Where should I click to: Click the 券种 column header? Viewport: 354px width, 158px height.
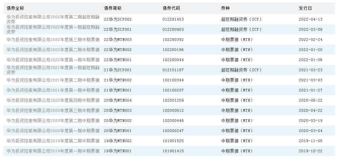point(225,8)
